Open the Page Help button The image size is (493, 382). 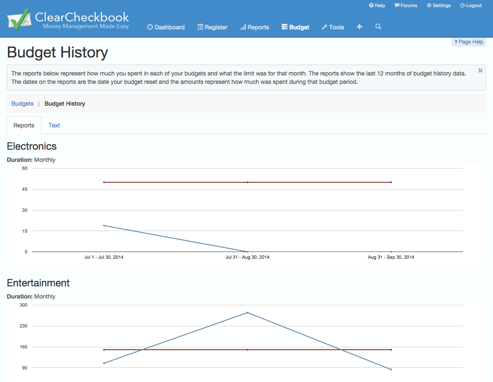point(469,42)
